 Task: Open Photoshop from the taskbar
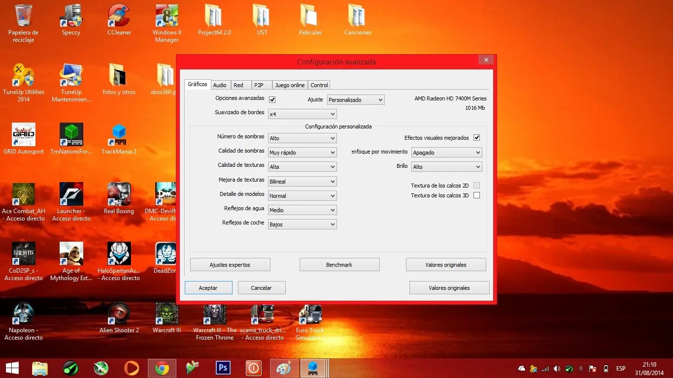coord(223,368)
